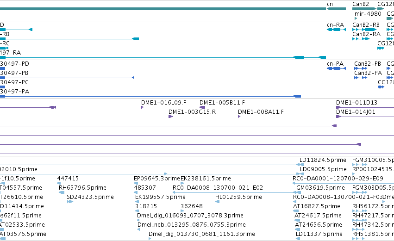Select the DME1-014J01 feature label
This screenshot has width=394, height=241.
356,112
